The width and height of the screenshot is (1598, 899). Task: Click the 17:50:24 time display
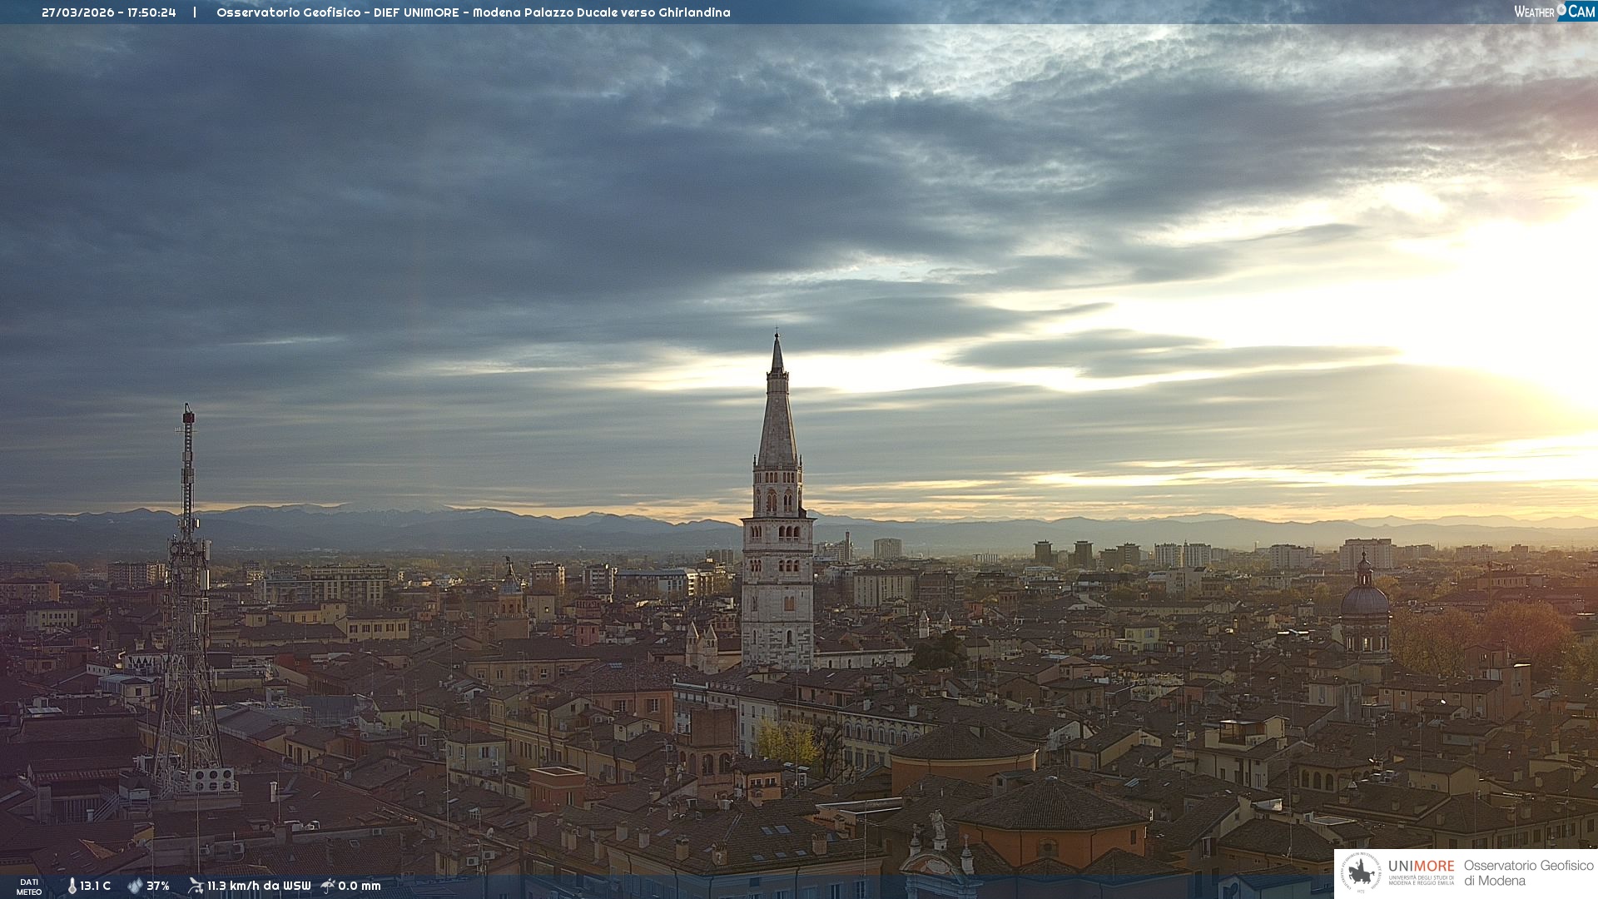(151, 12)
